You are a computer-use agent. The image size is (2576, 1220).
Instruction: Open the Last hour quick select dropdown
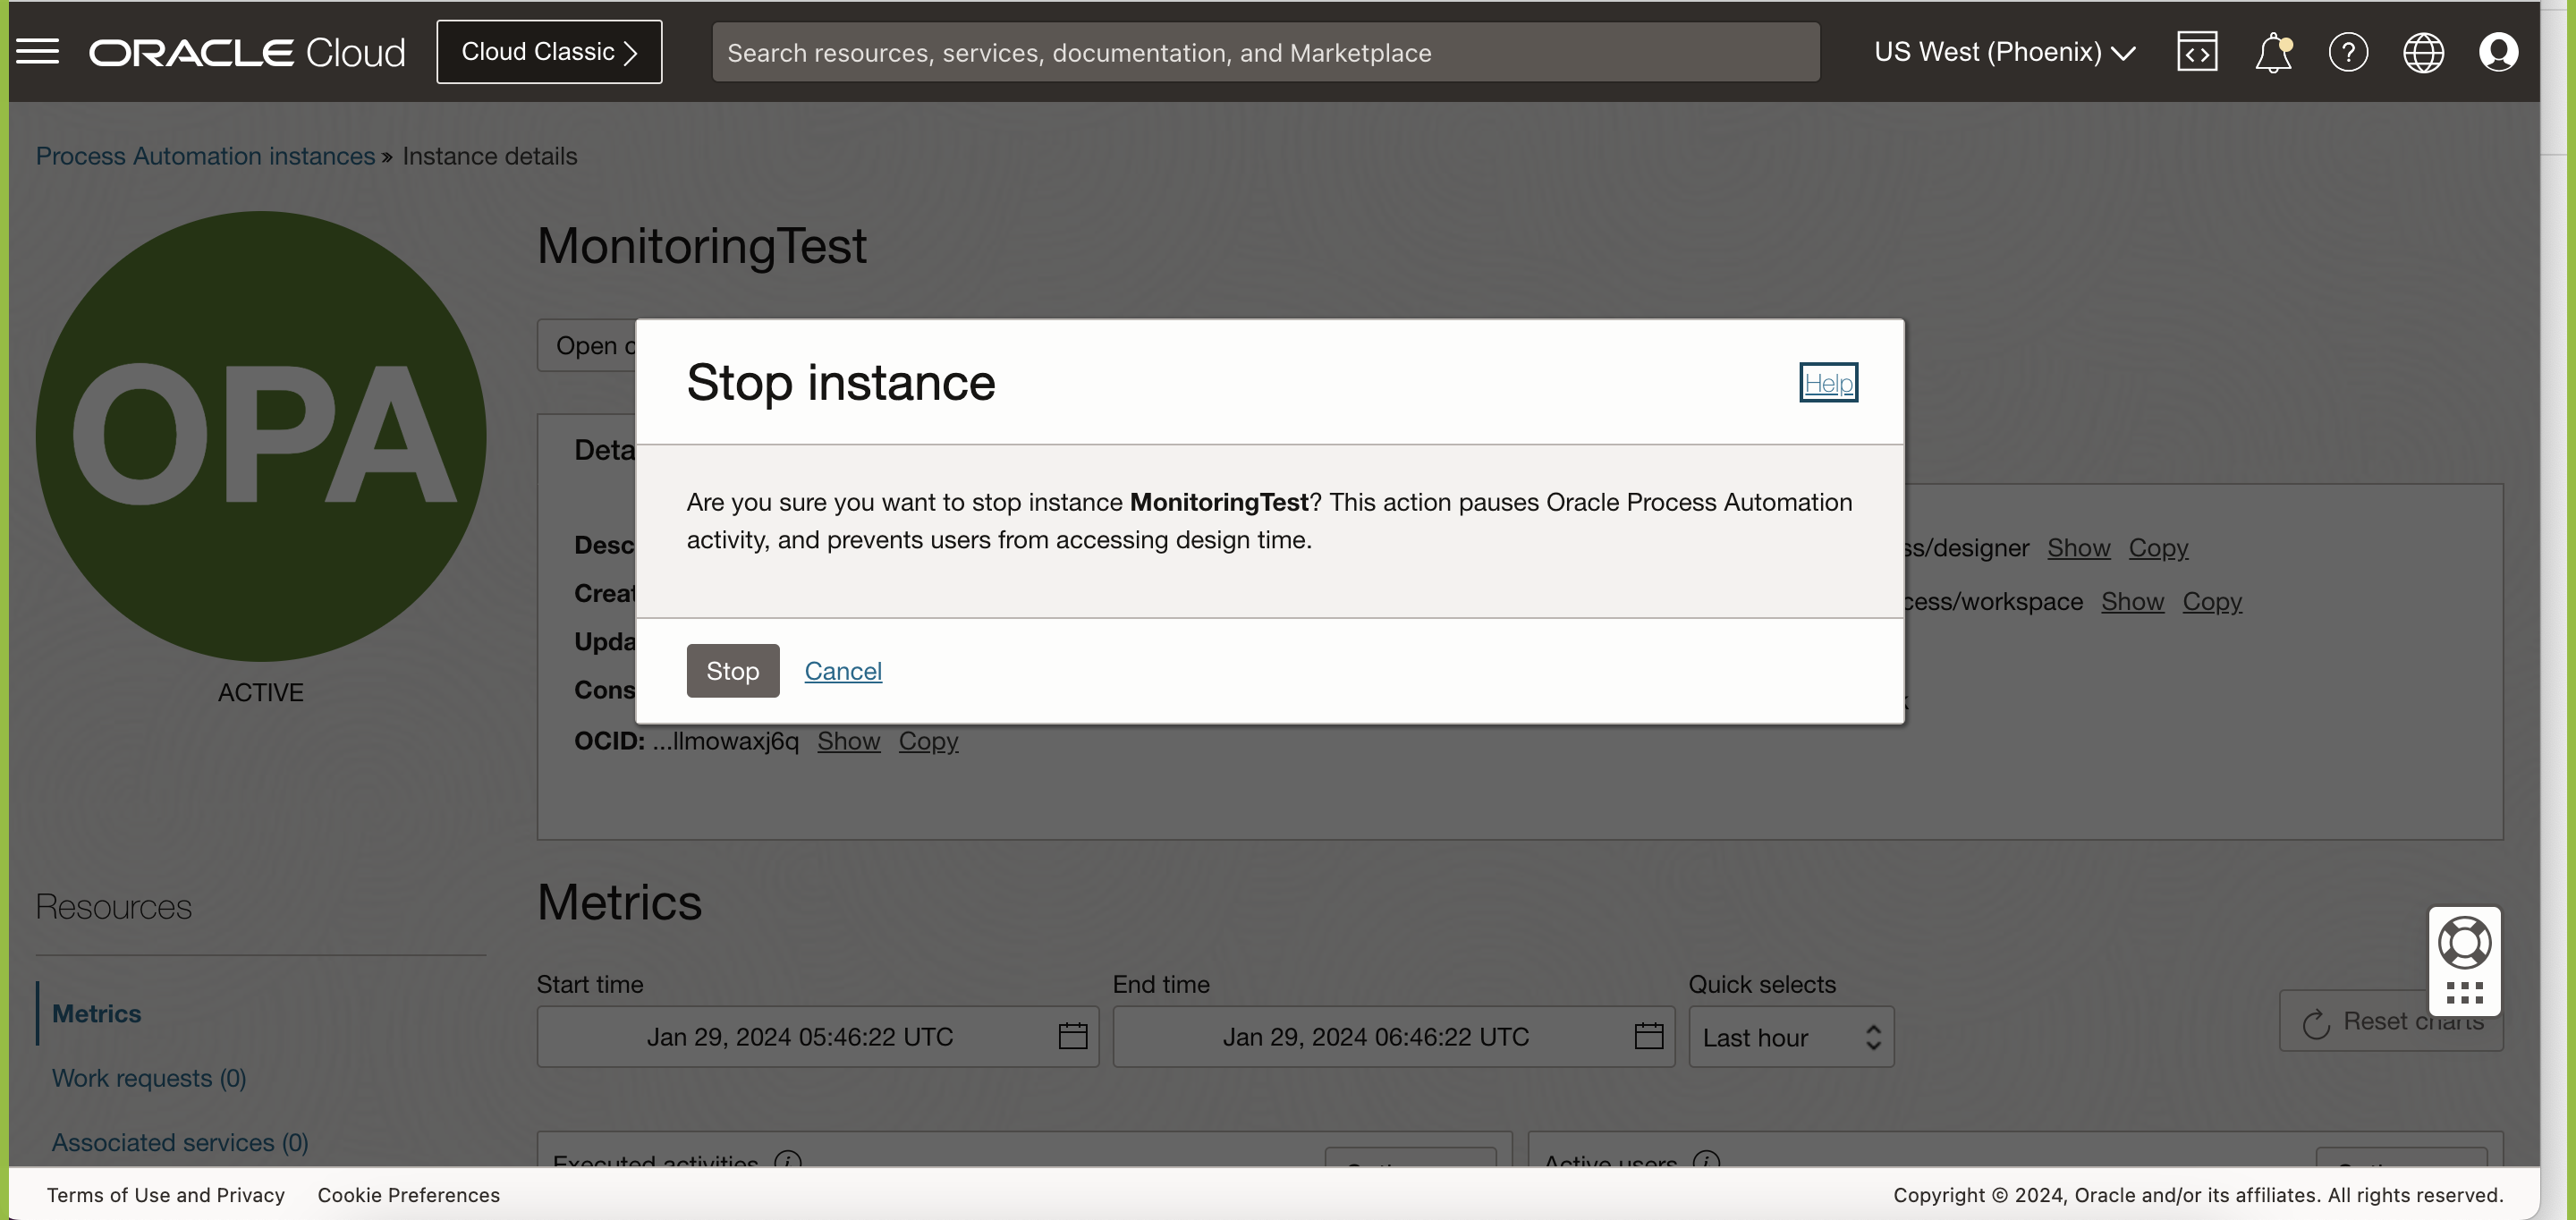pos(1790,1037)
